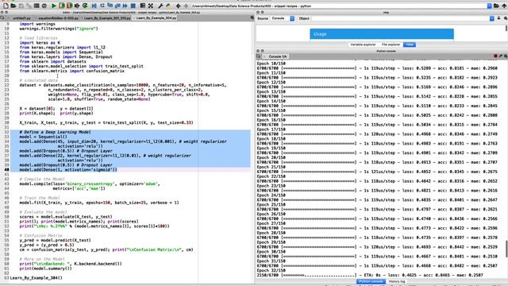
Task: Select the IPython console bottom tab
Action: pos(371,281)
